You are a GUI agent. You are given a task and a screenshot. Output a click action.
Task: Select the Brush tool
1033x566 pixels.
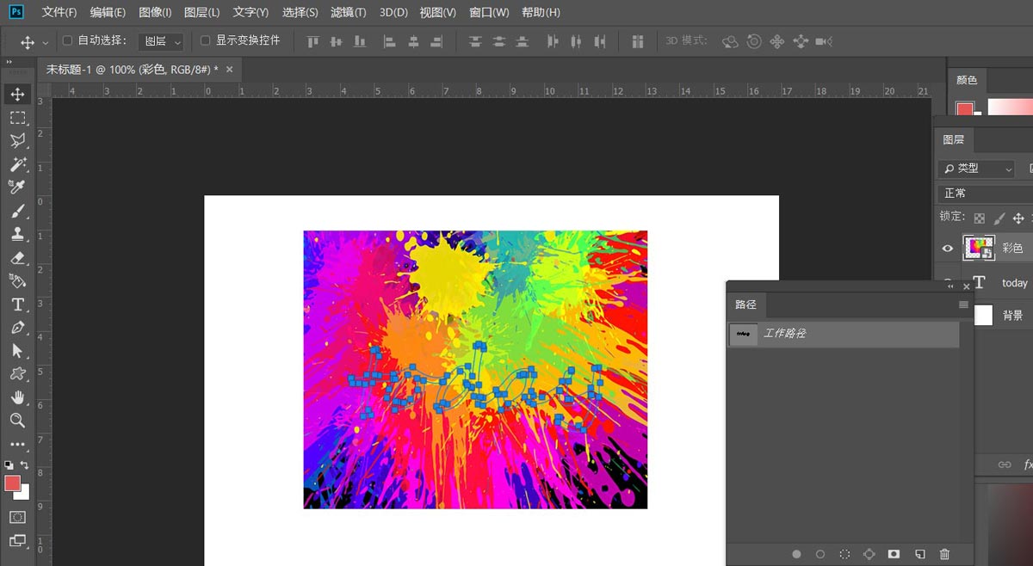click(17, 211)
